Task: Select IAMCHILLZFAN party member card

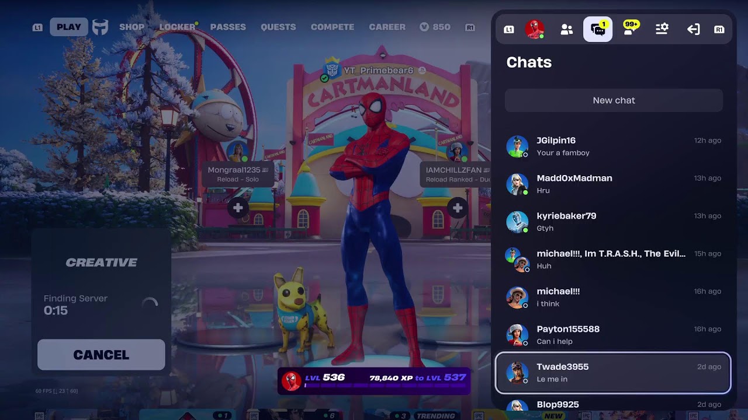Action: click(x=455, y=174)
